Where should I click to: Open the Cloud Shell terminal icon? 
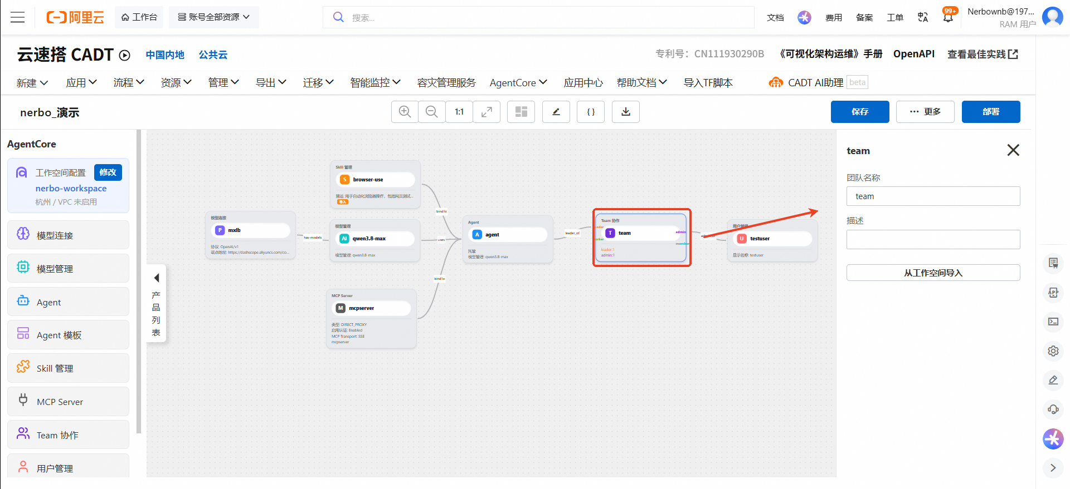point(1053,322)
